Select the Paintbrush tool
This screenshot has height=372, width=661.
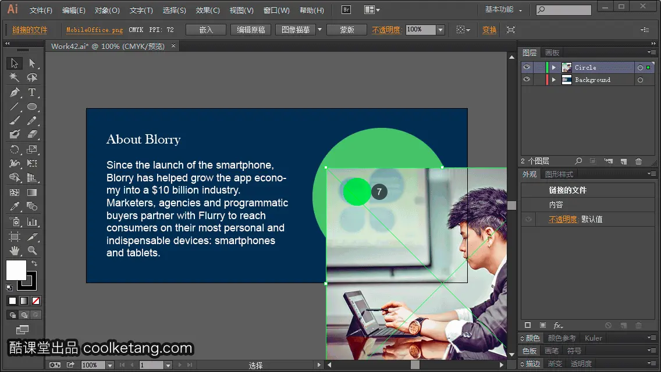tap(15, 120)
